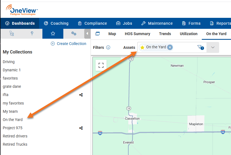
Task: Expand the Assets dropdown chevron
Action: (x=213, y=47)
